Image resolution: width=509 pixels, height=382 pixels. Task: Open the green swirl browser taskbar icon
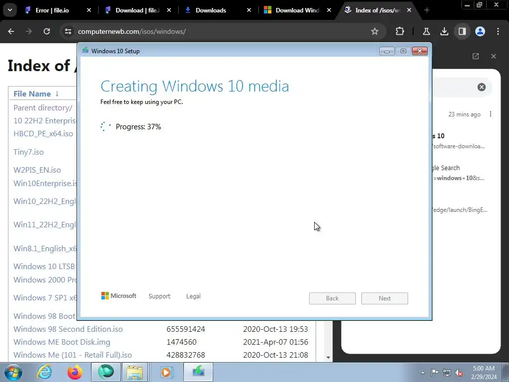click(106, 372)
